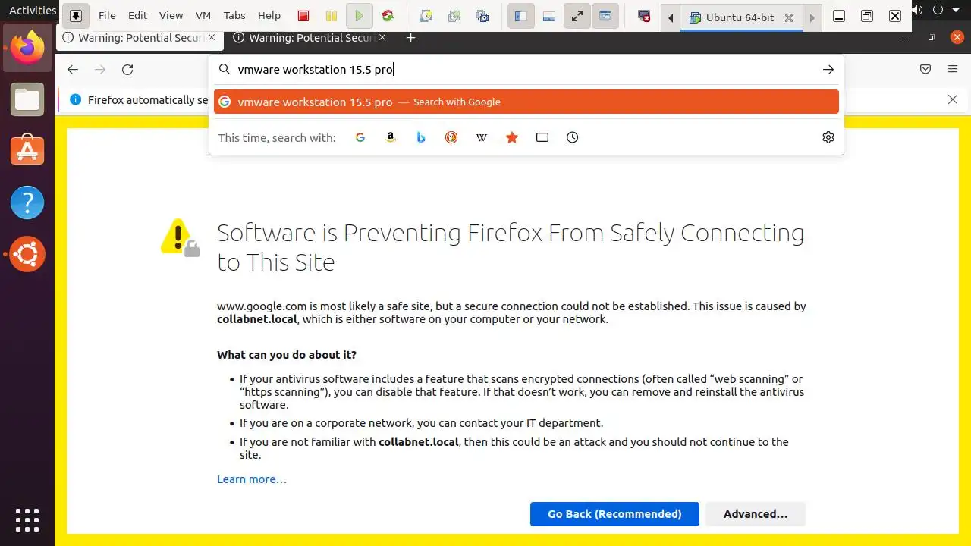Click the address bar text field
Viewport: 971px width, 546px height.
pyautogui.click(x=523, y=70)
